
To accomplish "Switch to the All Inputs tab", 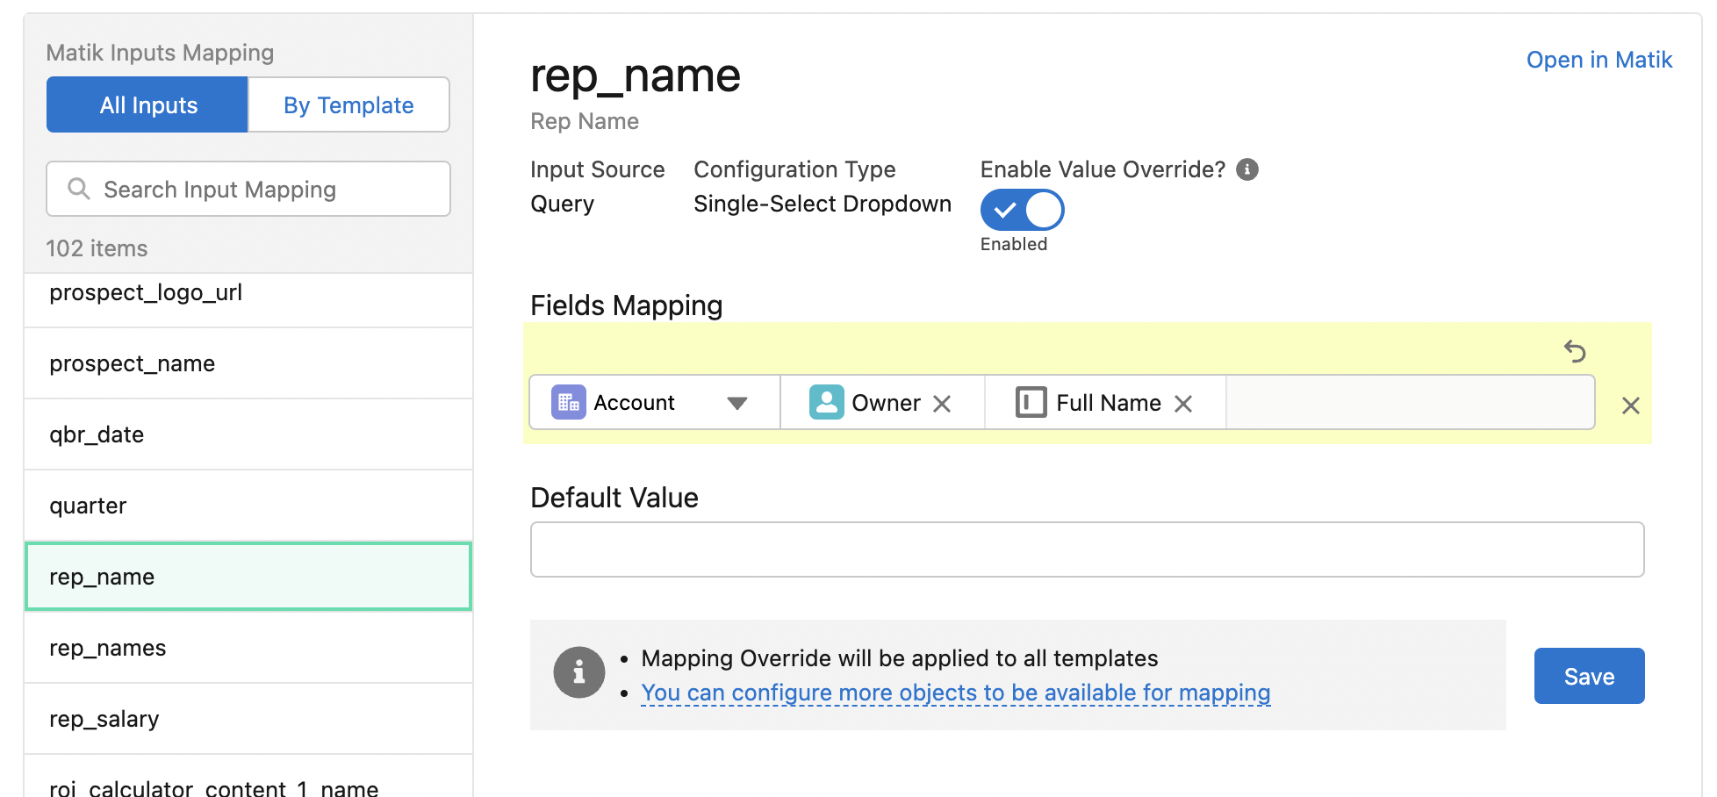I will [x=147, y=105].
